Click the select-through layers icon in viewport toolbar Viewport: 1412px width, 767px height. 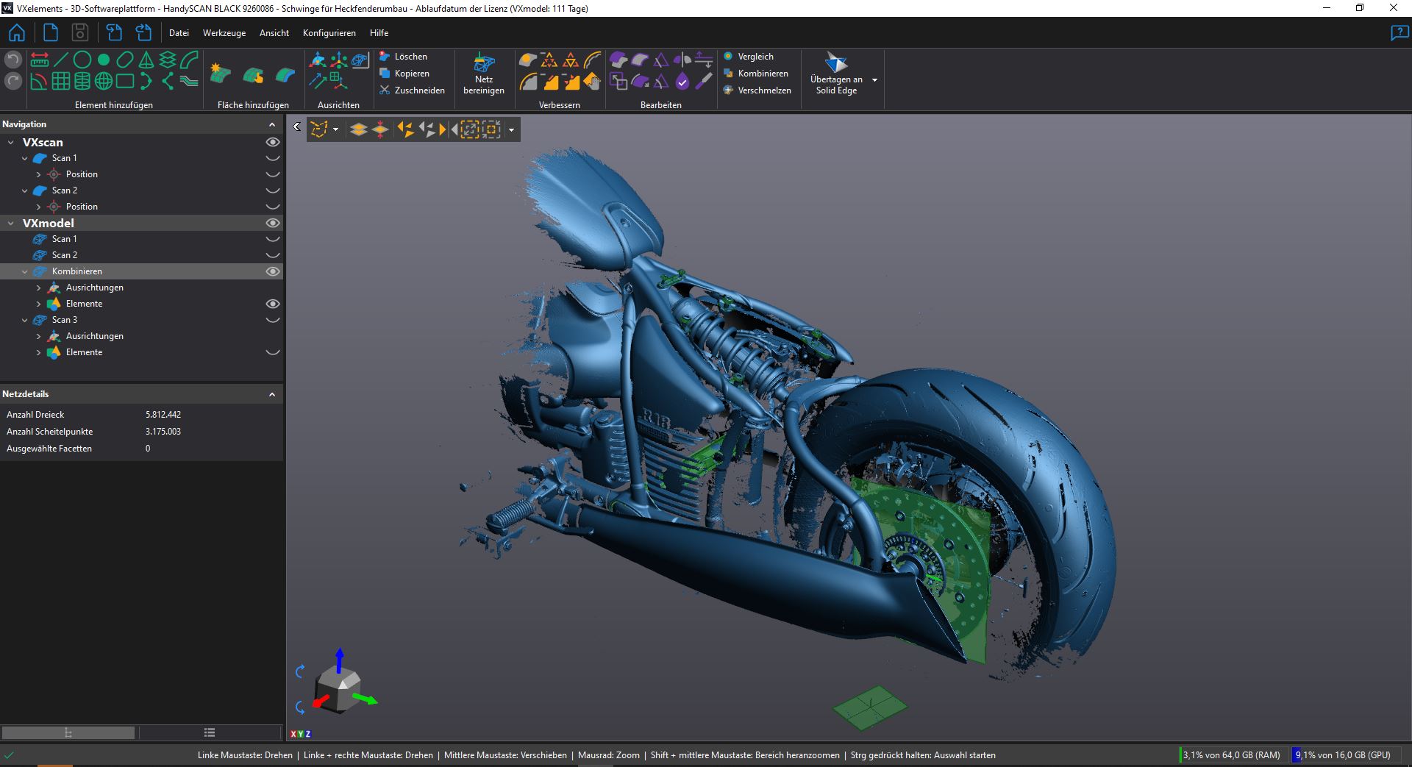(358, 129)
